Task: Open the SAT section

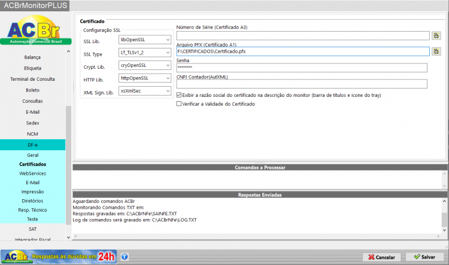Action: (x=32, y=229)
